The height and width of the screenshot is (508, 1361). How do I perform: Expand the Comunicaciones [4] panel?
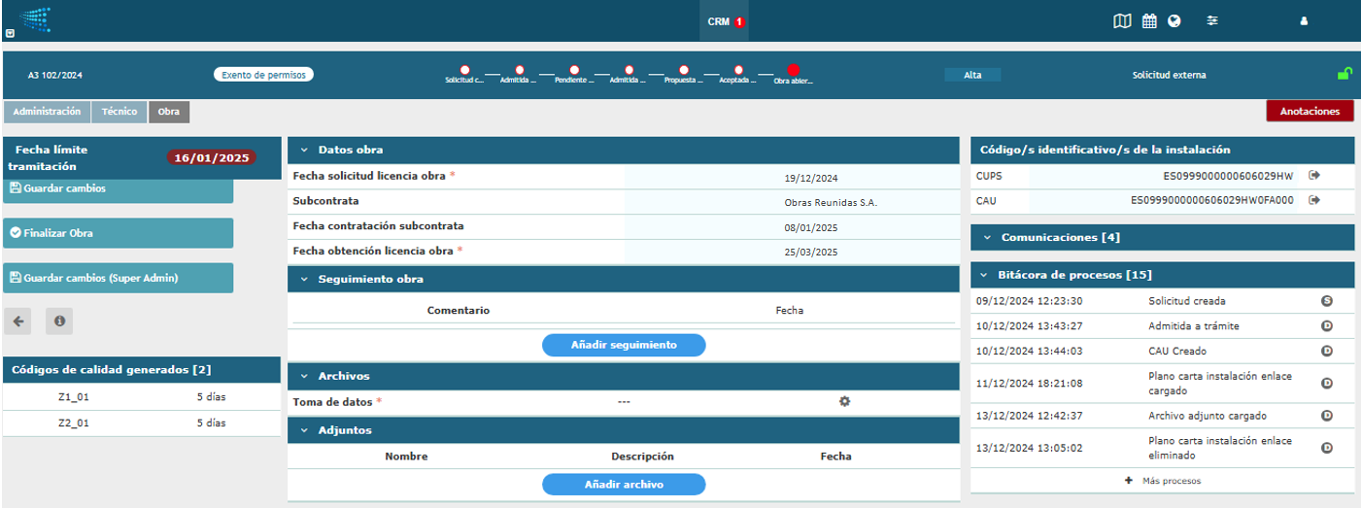click(x=987, y=237)
